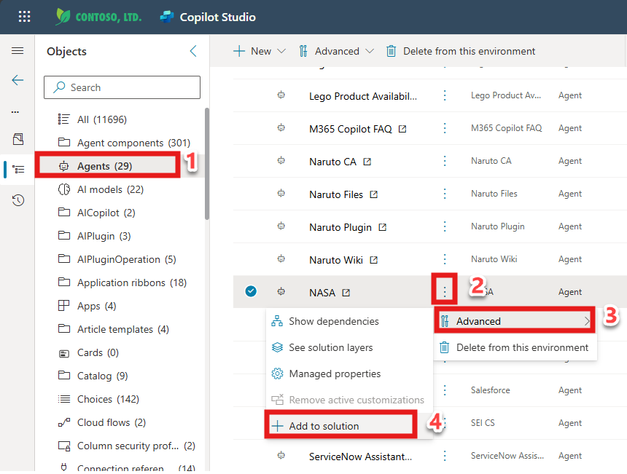Open the Lego Product Availability agent

pos(362,96)
